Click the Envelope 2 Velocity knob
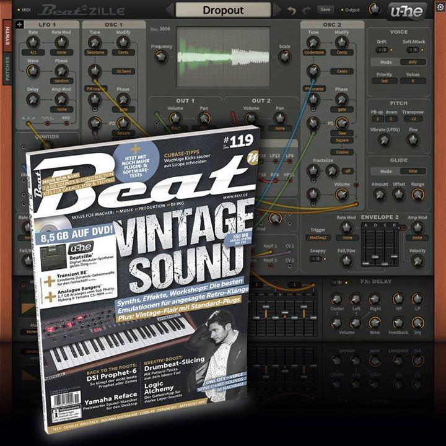The height and width of the screenshot is (446, 446). 418,261
